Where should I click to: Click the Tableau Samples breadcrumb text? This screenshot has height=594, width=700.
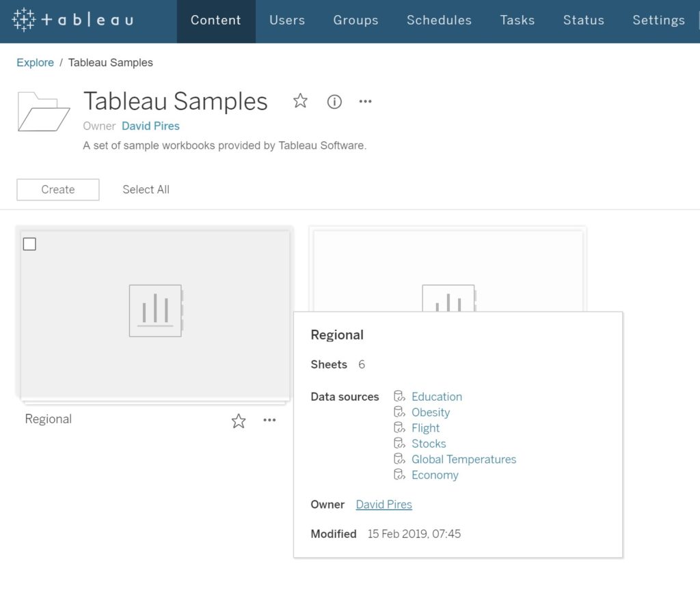coord(110,62)
